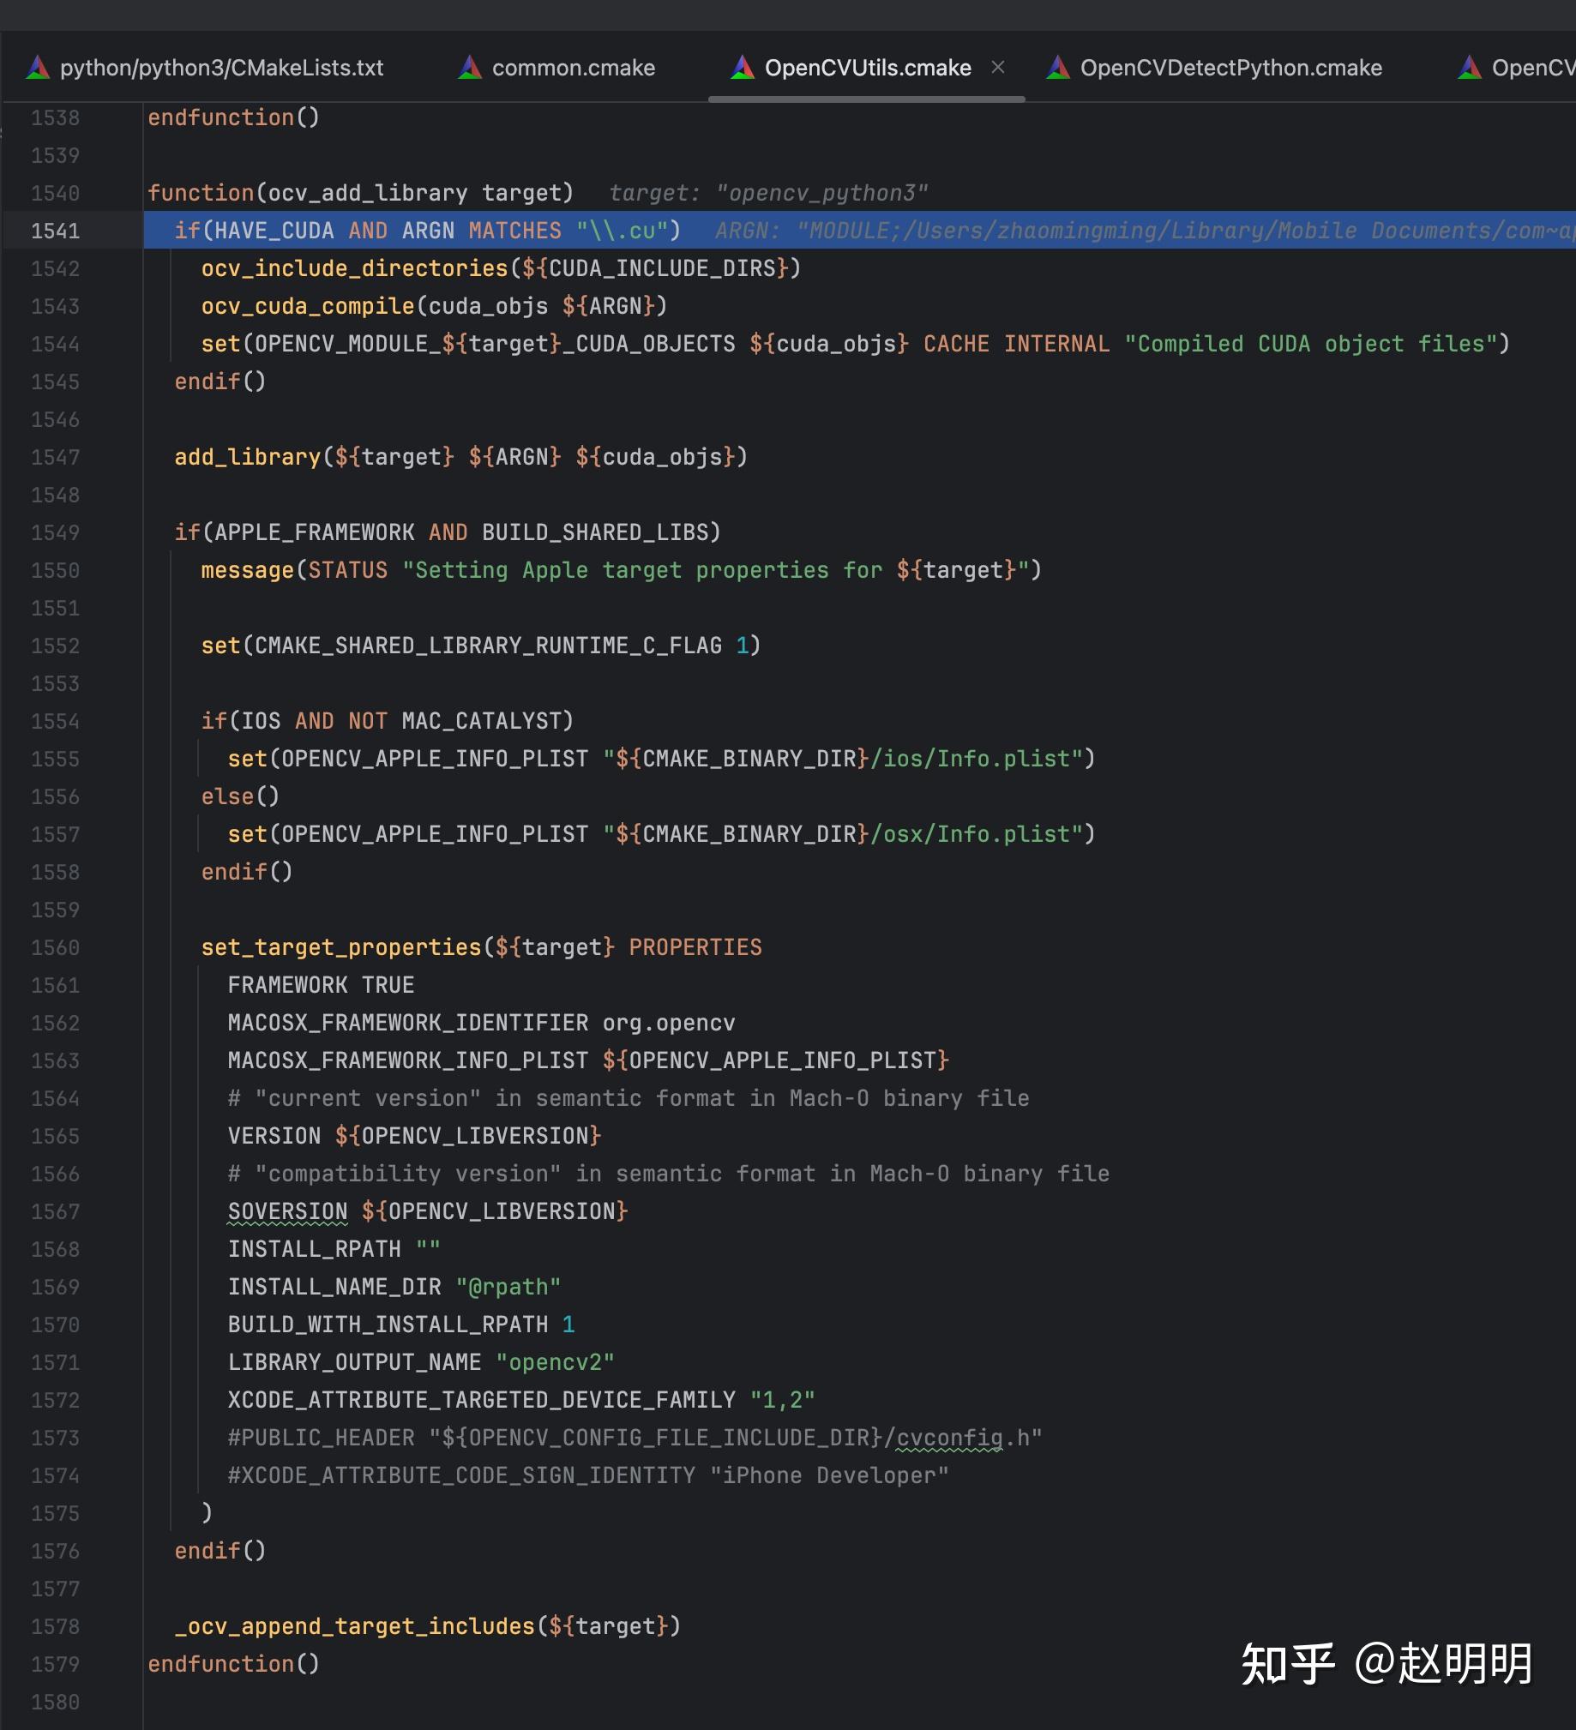Click the underlined SOVERSION word

286,1210
